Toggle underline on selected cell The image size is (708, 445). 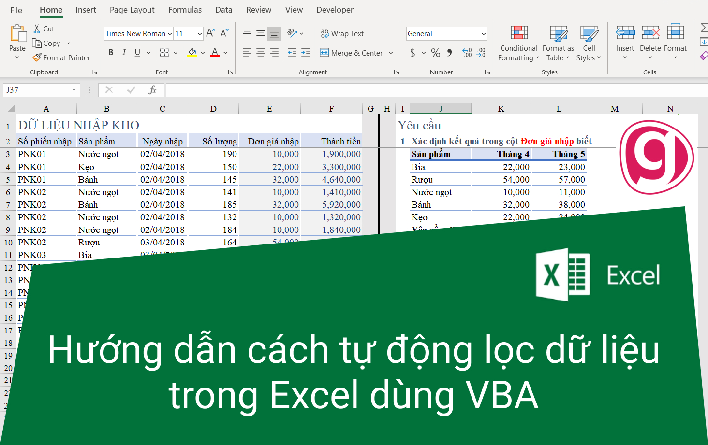coord(137,52)
